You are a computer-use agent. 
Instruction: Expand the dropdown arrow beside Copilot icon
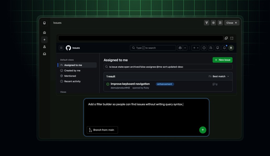(185, 48)
